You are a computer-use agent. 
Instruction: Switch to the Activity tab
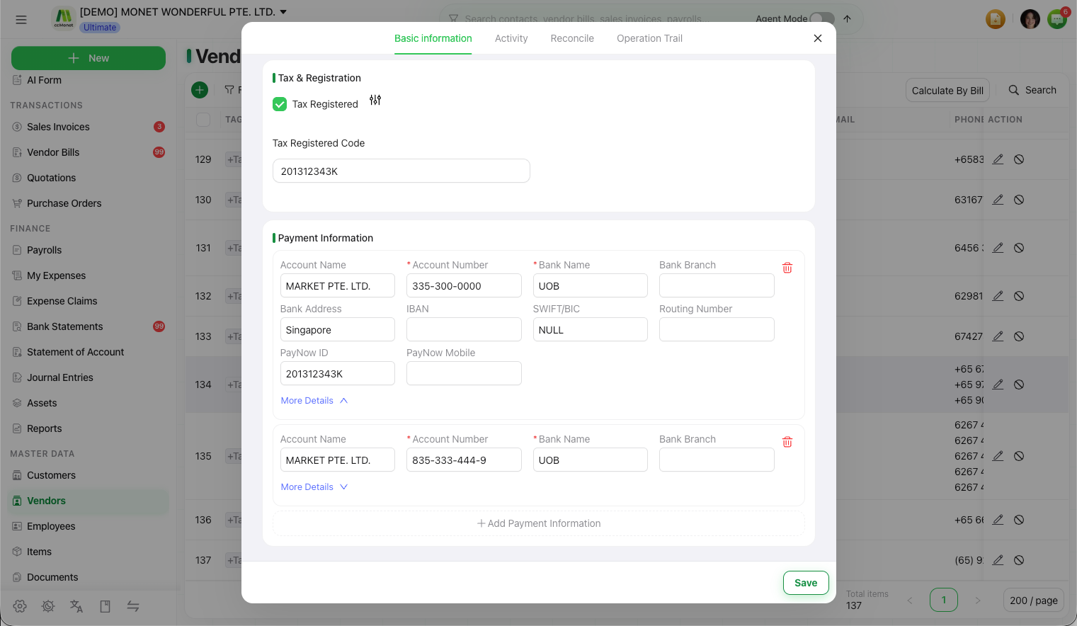tap(511, 38)
